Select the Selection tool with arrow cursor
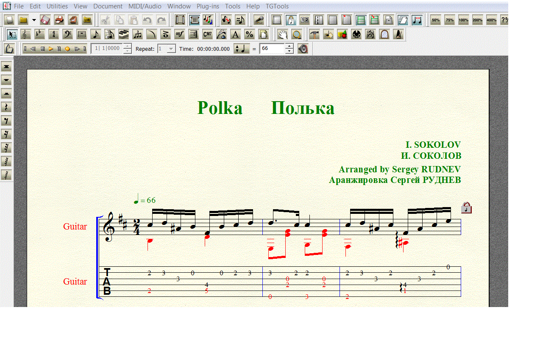 (x=11, y=34)
